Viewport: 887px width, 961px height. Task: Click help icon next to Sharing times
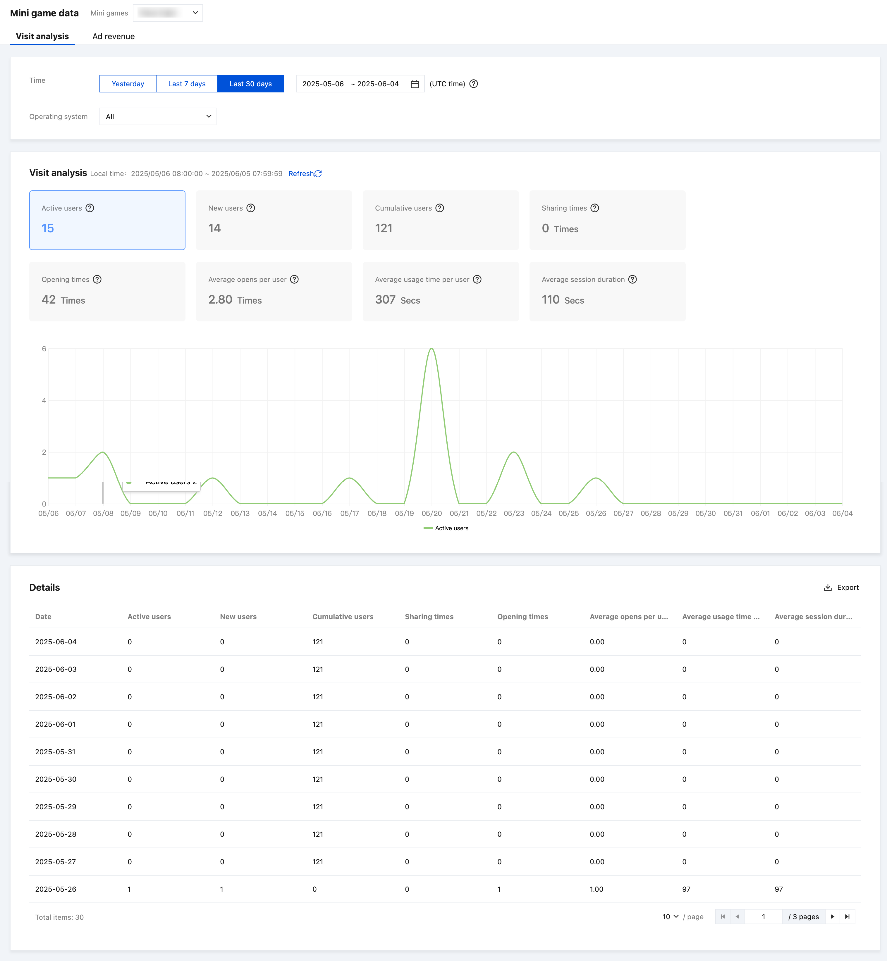pos(595,208)
